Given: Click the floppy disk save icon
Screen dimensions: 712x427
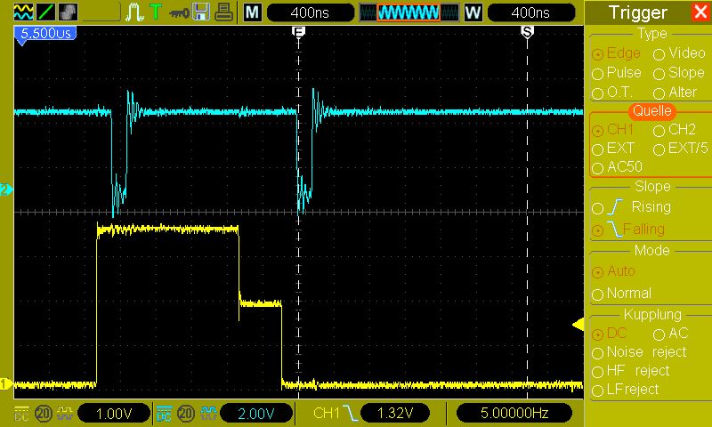Looking at the screenshot, I should tap(201, 12).
